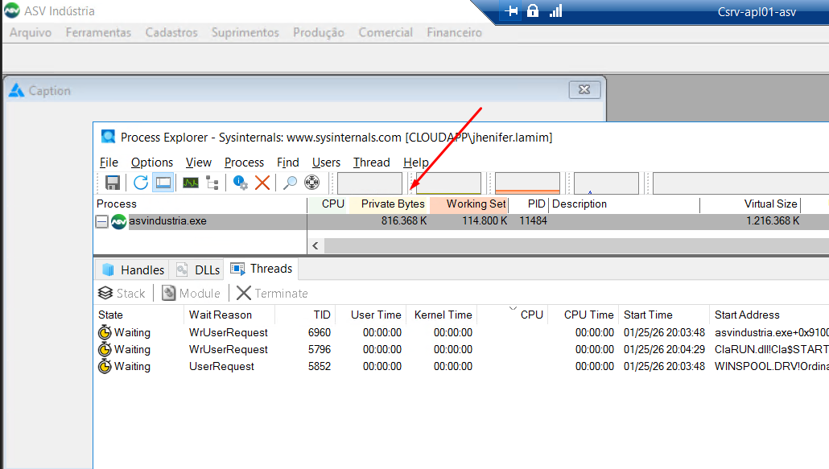This screenshot has height=469, width=829.
Task: Click the magnifier Find Handle icon
Action: coord(290,183)
